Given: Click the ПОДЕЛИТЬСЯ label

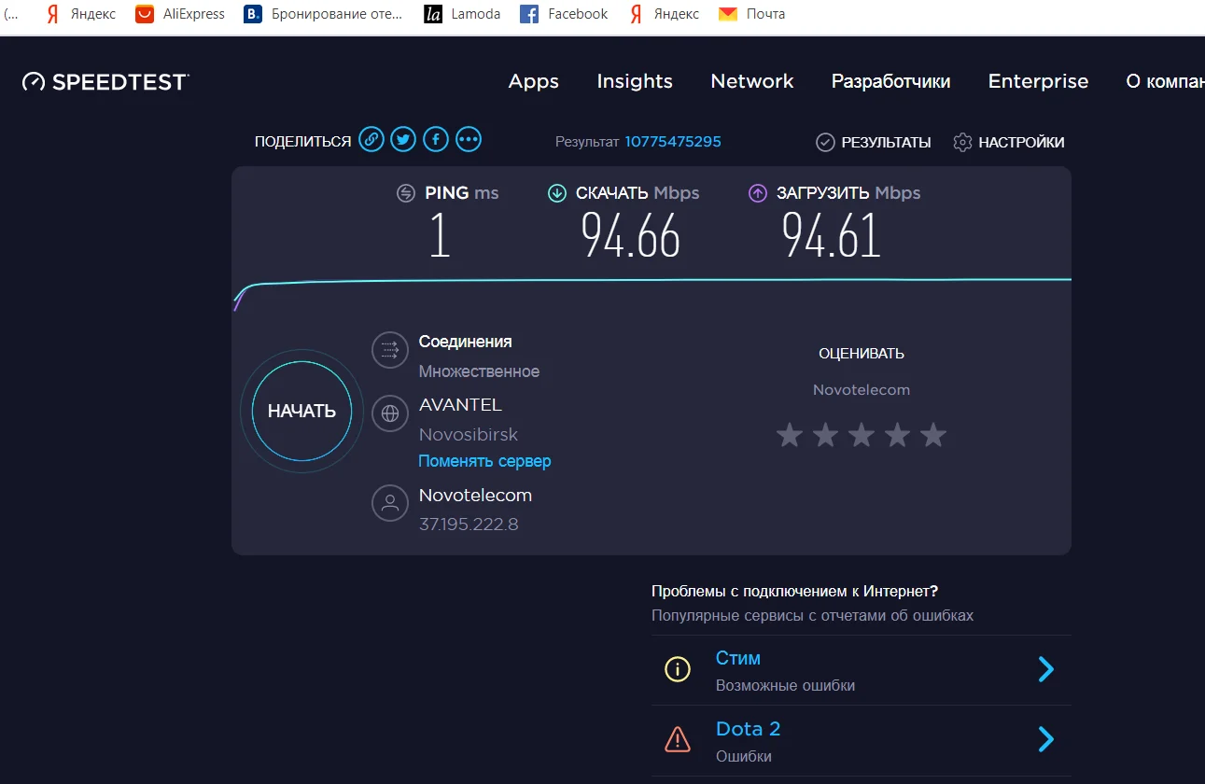Looking at the screenshot, I should (x=302, y=142).
